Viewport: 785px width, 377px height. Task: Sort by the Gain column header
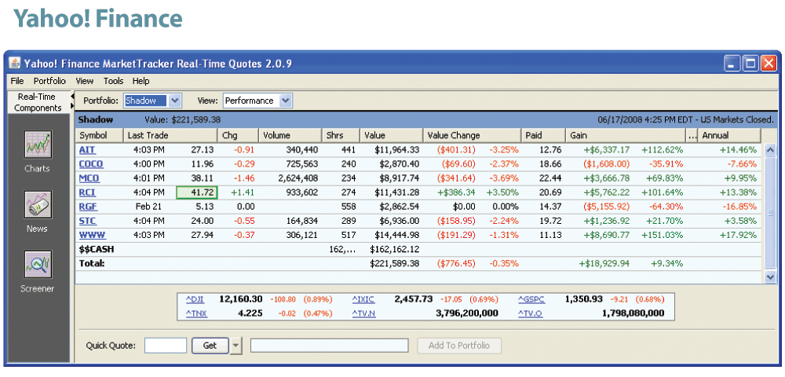[x=626, y=135]
